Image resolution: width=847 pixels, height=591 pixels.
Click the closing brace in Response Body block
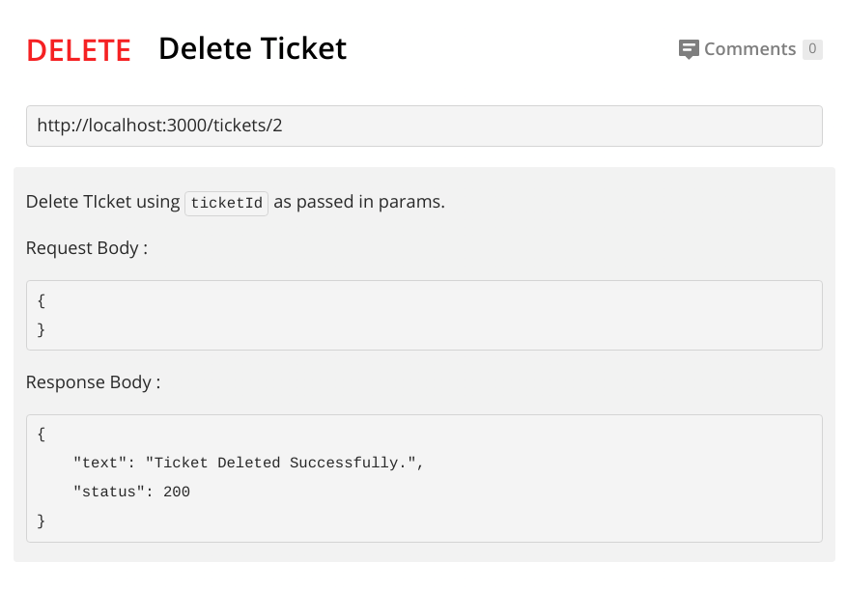(42, 521)
